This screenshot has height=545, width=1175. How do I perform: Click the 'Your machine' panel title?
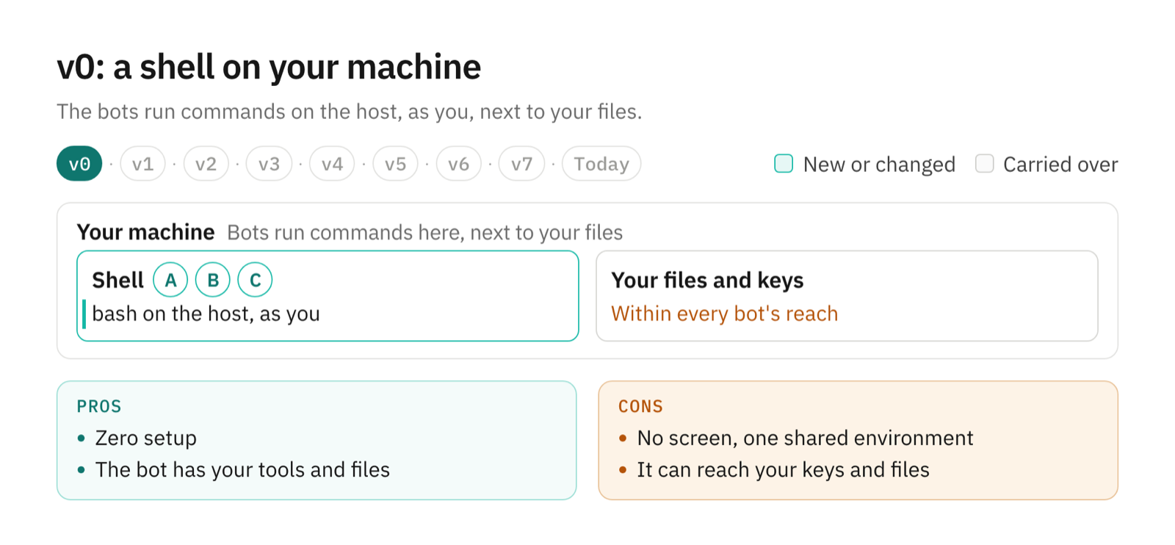pyautogui.click(x=145, y=232)
